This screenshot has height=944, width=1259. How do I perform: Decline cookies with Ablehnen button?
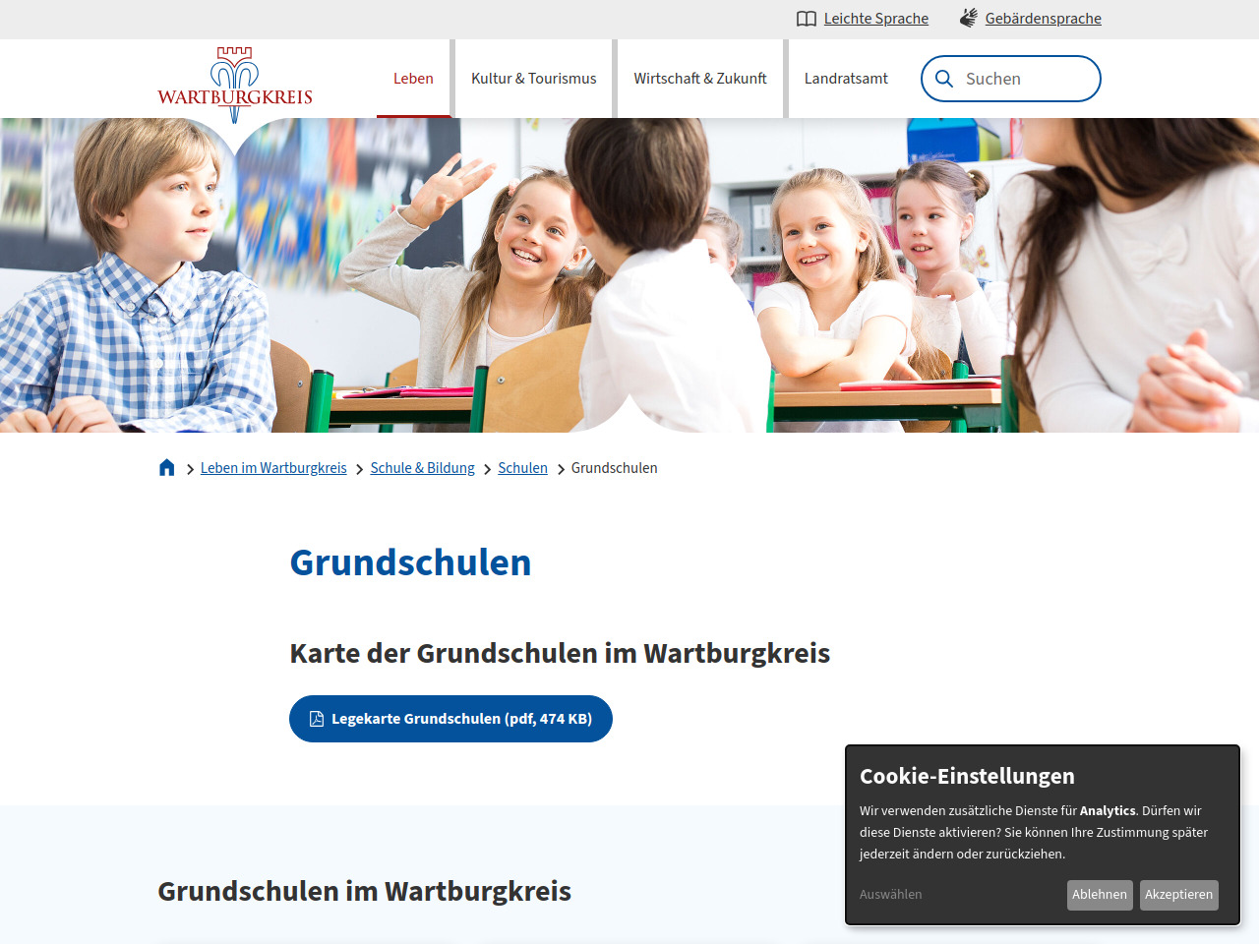pyautogui.click(x=1100, y=895)
